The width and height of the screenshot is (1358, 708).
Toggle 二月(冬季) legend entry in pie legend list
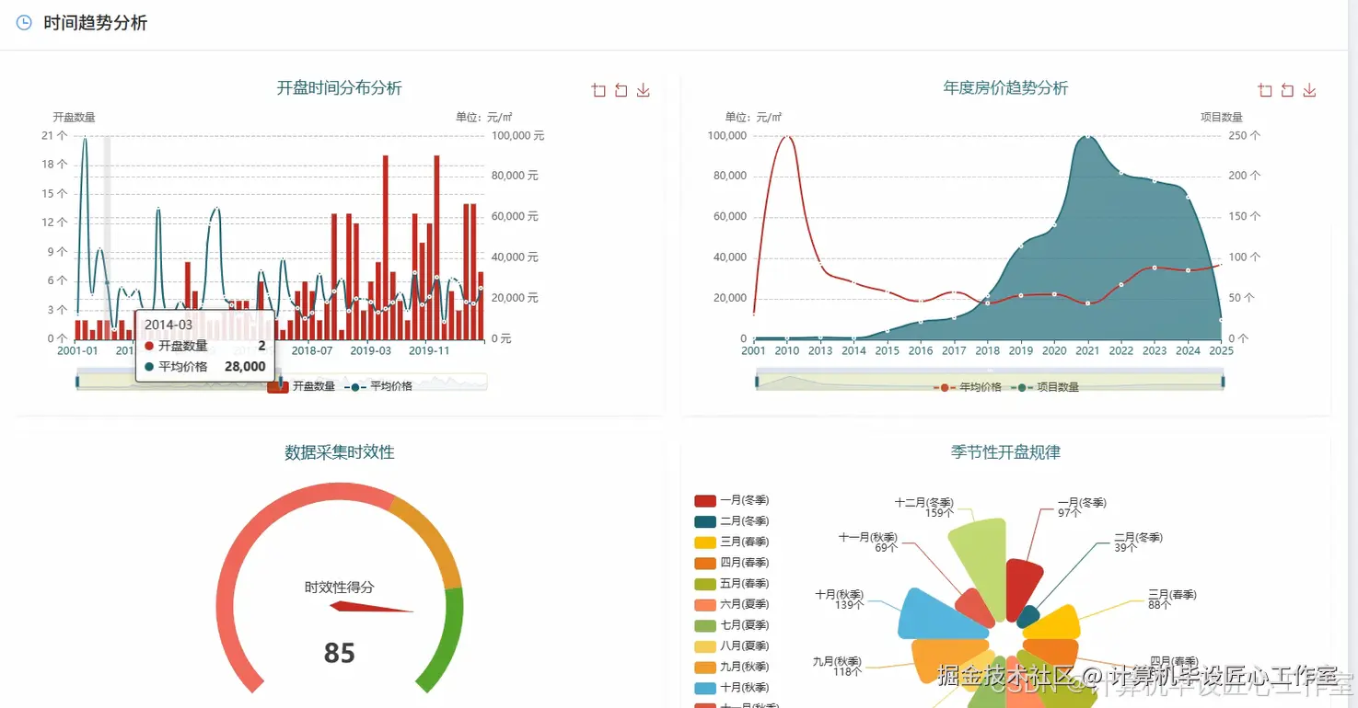[x=732, y=521]
